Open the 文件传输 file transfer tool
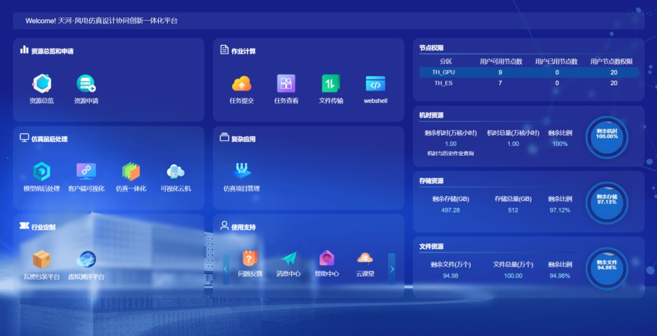This screenshot has width=657, height=336. (x=331, y=84)
